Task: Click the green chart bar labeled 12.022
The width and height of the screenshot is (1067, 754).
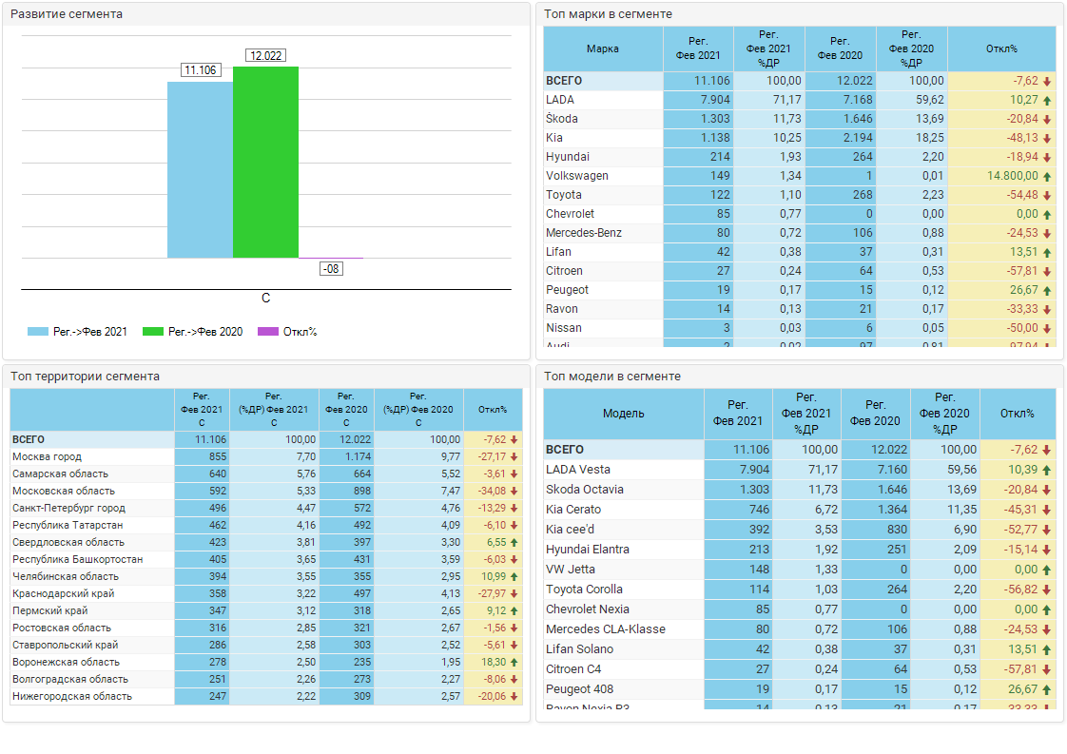Action: (x=265, y=162)
